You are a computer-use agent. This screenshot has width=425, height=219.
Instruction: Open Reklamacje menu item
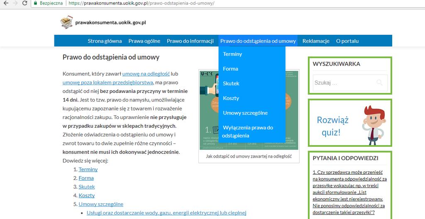tap(316, 41)
